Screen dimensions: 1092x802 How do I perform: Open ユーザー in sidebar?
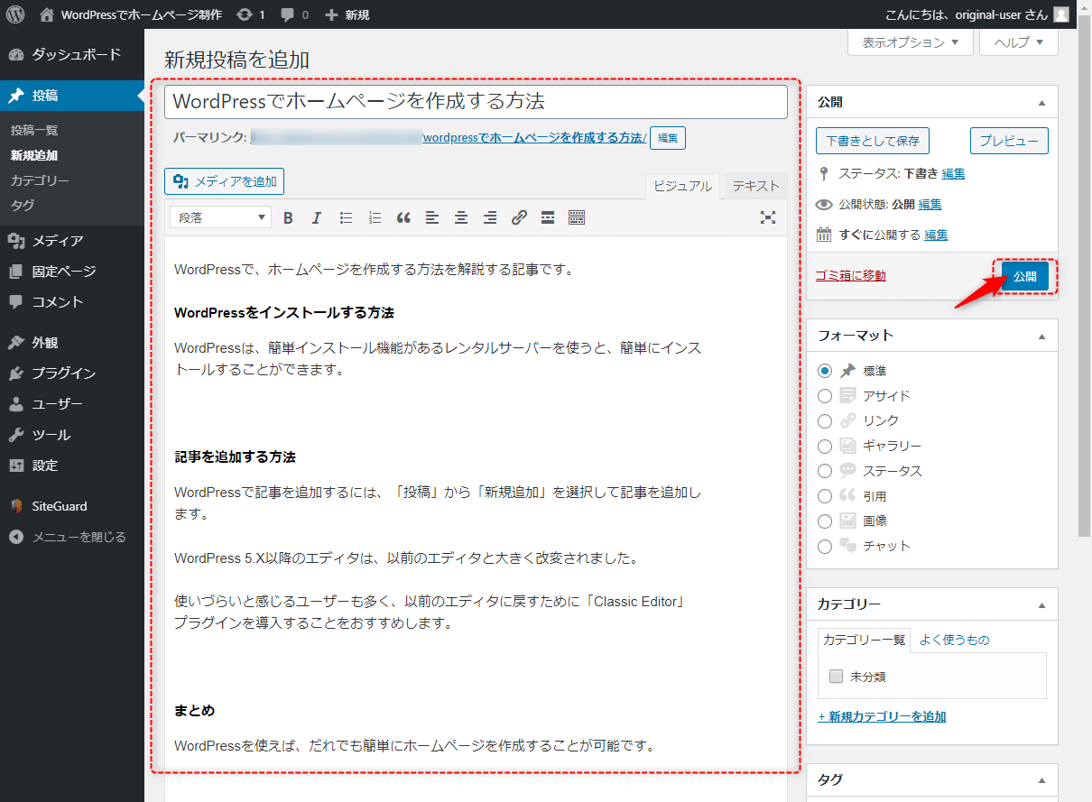[x=72, y=404]
